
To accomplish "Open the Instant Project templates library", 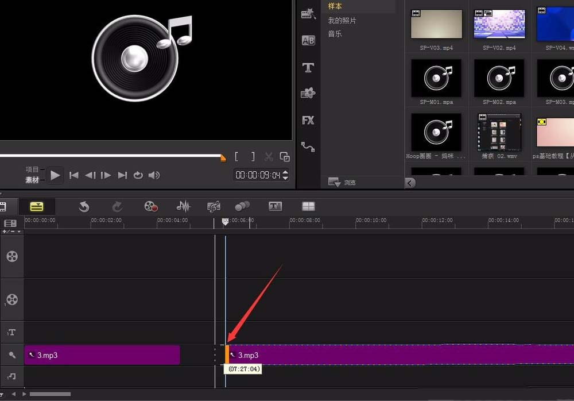I will (308, 14).
